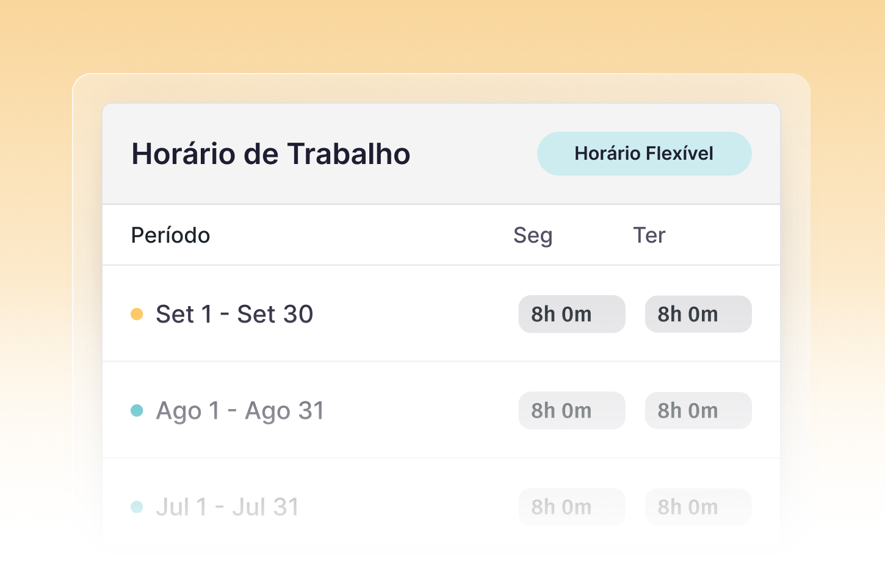Edit Tuesday hours for Set 1 - Set 30

click(x=698, y=314)
